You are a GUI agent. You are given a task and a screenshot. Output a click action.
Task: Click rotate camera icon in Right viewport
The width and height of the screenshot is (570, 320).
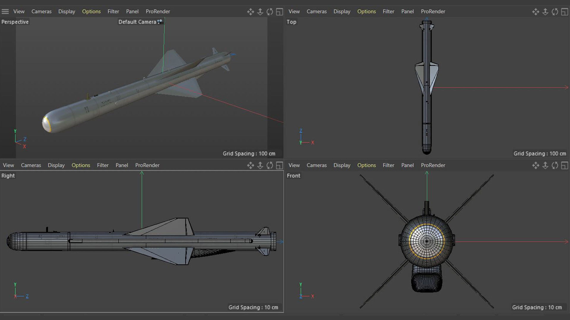point(270,165)
